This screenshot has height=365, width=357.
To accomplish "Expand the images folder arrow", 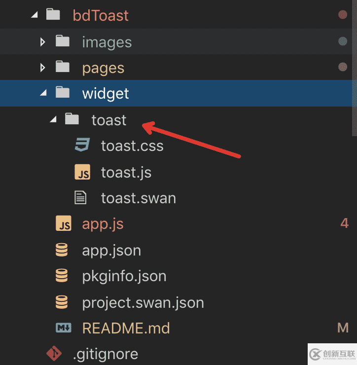I will pos(43,41).
